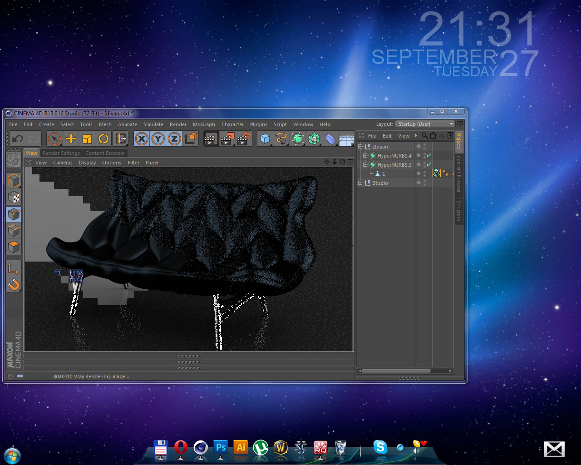Open the Layout dropdown showing Startup (User)
581x465 pixels.
coord(425,124)
